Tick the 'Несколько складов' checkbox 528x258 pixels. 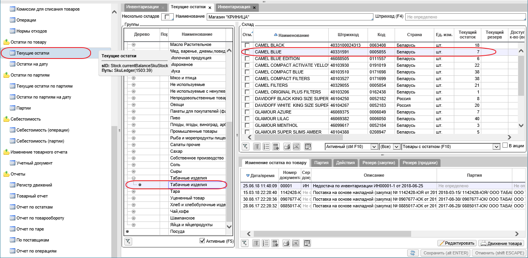coord(168,17)
